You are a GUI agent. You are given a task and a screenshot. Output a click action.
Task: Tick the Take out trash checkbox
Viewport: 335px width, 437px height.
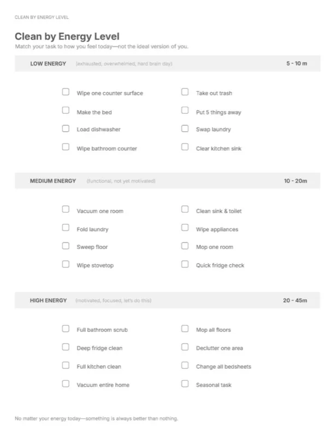click(185, 92)
